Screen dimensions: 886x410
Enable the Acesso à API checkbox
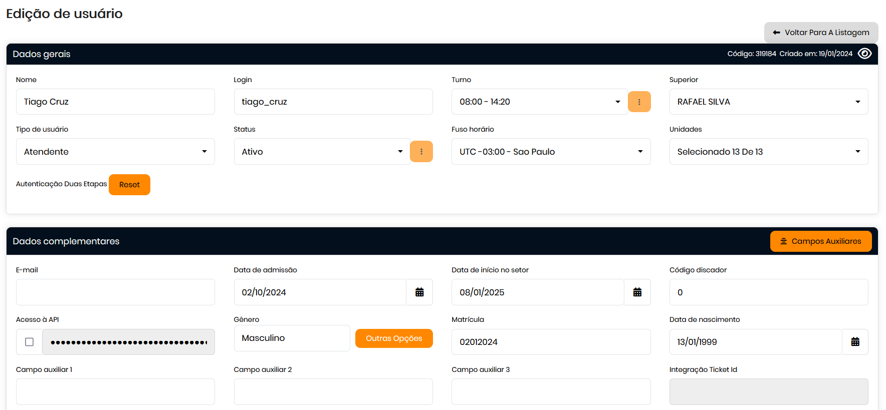coord(30,342)
